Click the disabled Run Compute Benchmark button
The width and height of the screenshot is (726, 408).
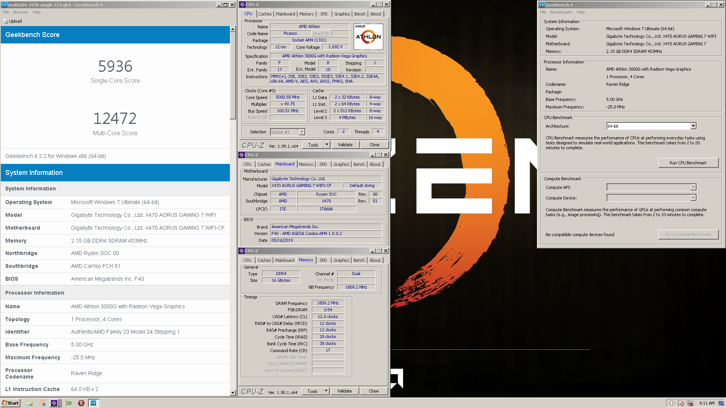pos(688,235)
